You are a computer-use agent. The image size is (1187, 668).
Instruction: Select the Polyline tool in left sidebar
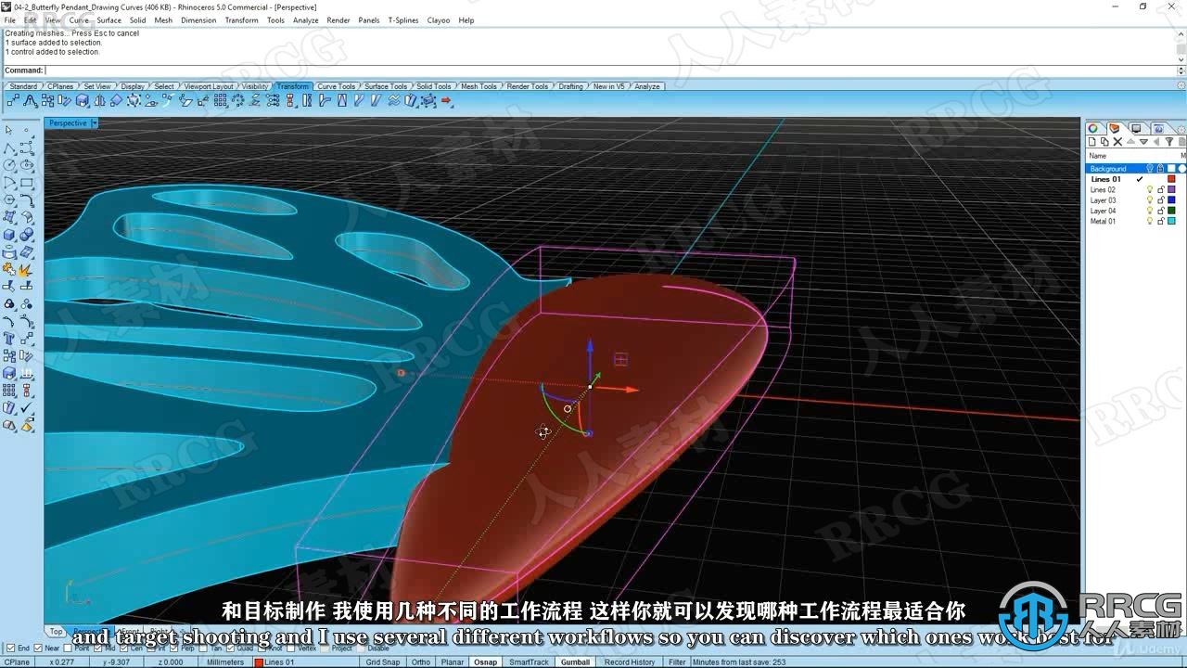point(9,148)
